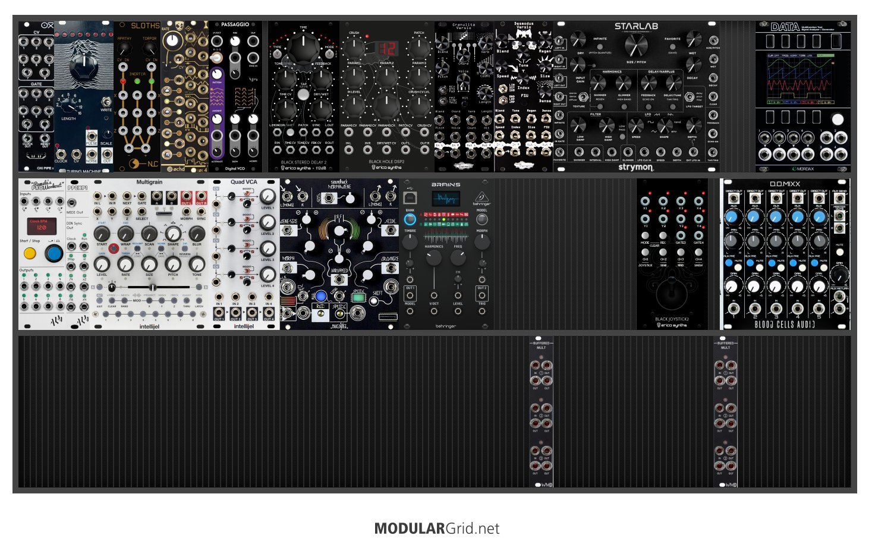Screen dimensions: 875x541
Task: Click the lit BANK button on Brains
Action: tap(410, 219)
